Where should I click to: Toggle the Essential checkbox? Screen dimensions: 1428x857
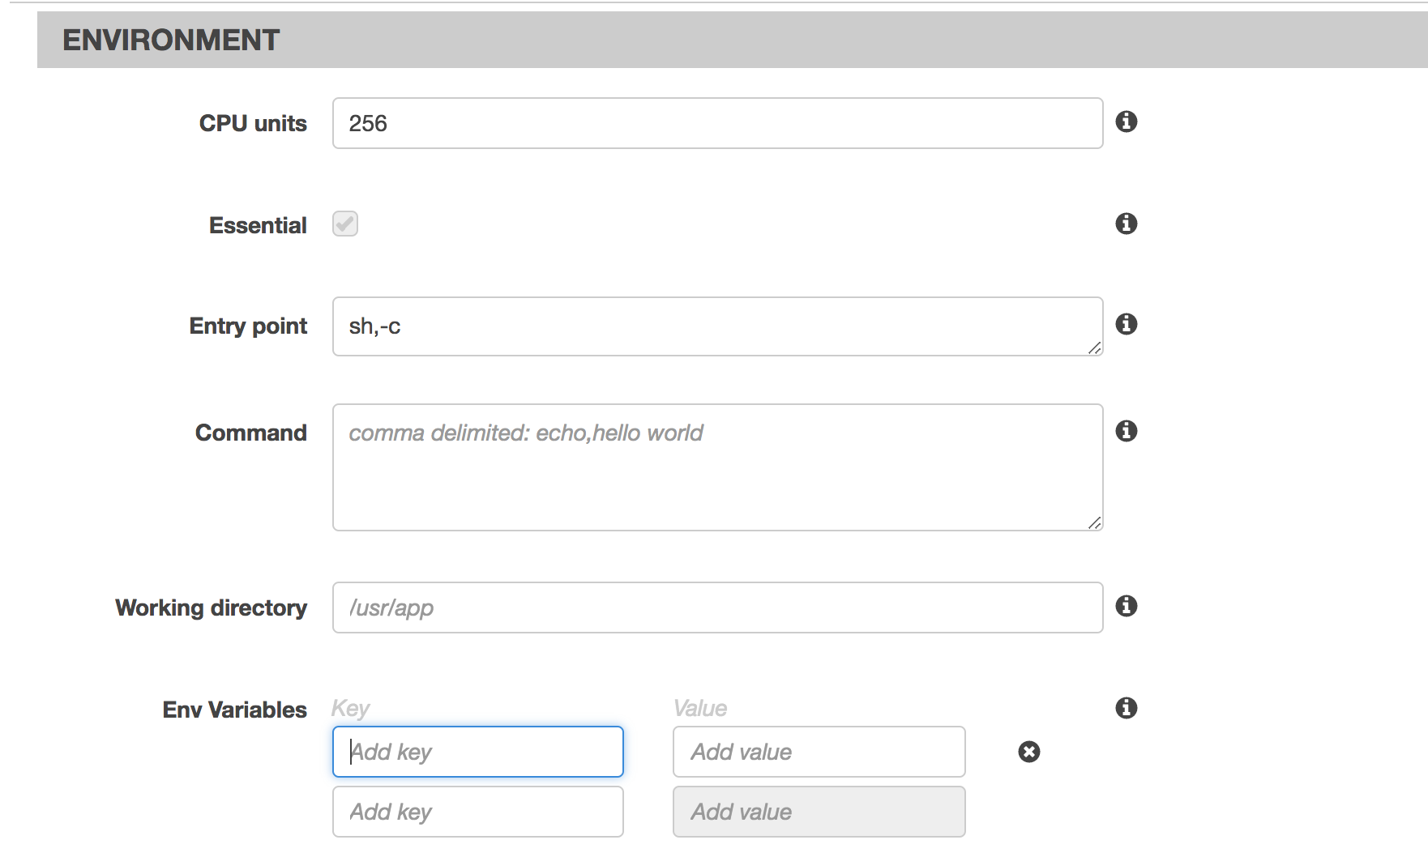coord(345,224)
